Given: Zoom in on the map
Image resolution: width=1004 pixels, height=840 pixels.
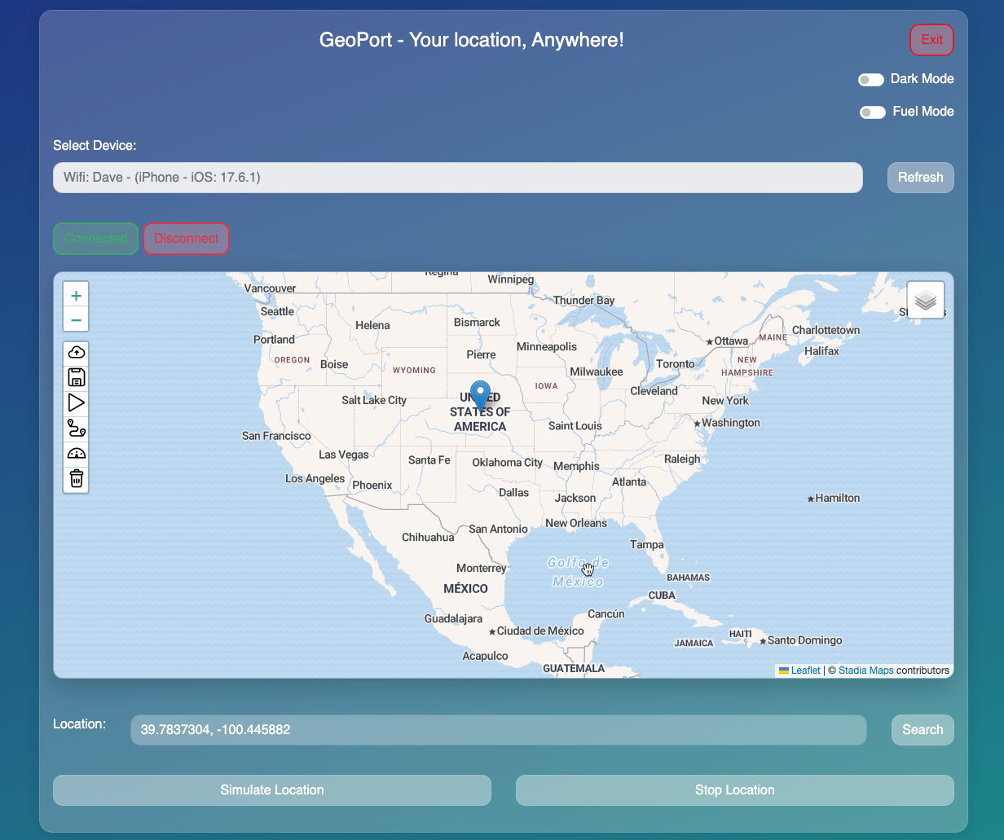Looking at the screenshot, I should pyautogui.click(x=76, y=296).
